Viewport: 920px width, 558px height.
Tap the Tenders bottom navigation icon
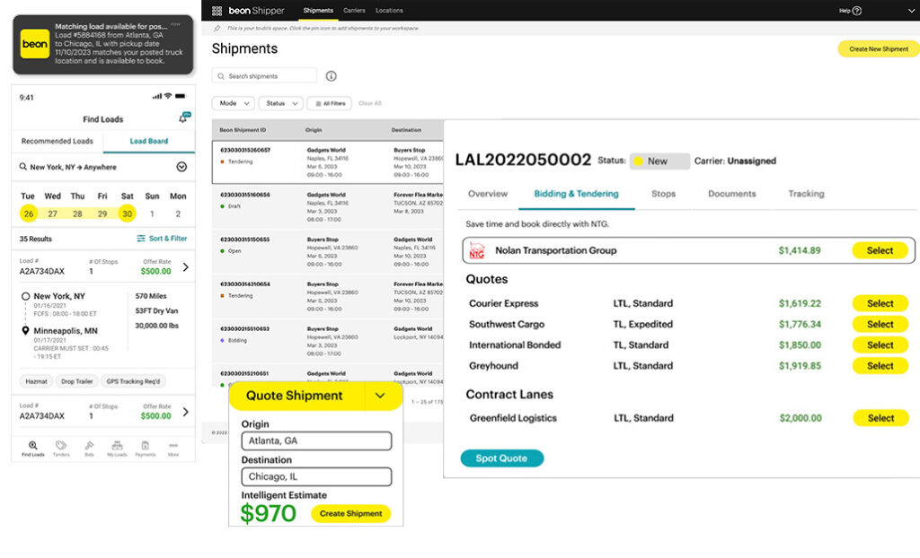pos(61,449)
